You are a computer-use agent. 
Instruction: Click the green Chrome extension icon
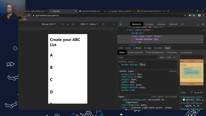click(194, 15)
